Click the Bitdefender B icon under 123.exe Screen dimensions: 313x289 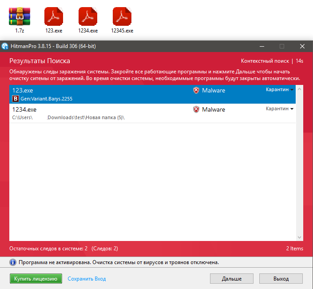click(16, 99)
